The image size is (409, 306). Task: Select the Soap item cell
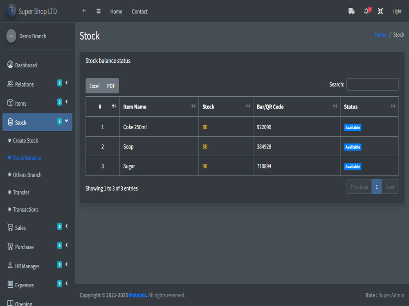click(x=159, y=146)
